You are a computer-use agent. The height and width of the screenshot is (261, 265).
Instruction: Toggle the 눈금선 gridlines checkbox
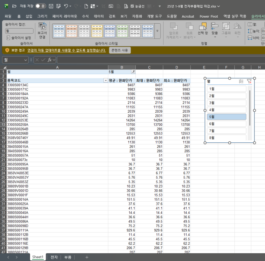(132, 6)
